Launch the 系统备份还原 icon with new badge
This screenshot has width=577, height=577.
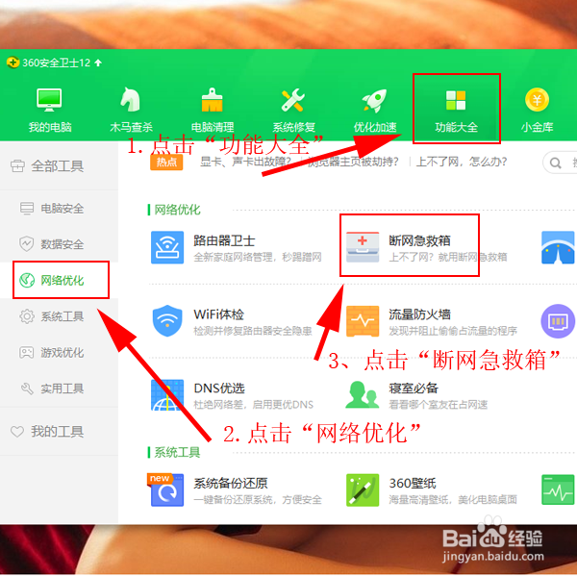click(x=167, y=489)
